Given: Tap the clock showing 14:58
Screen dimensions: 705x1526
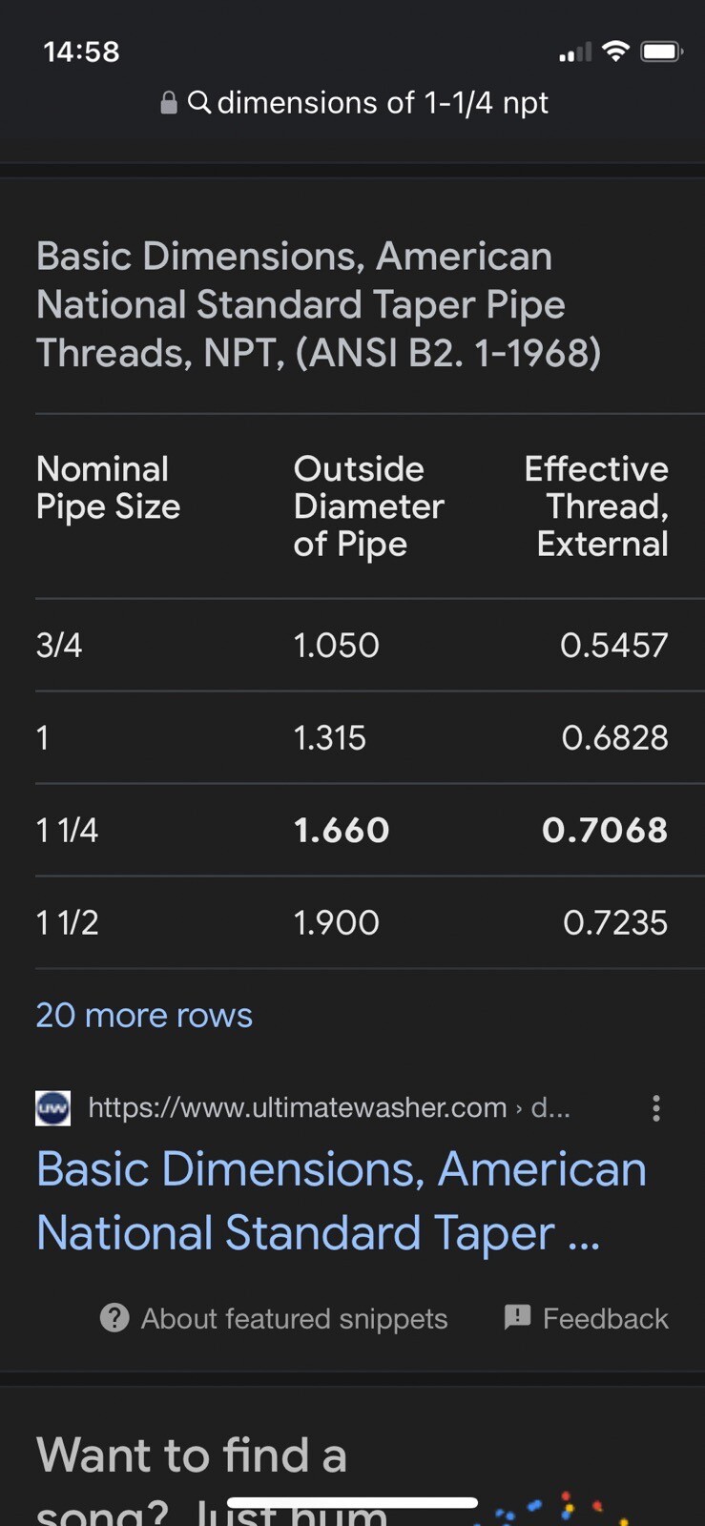Looking at the screenshot, I should click(x=82, y=52).
